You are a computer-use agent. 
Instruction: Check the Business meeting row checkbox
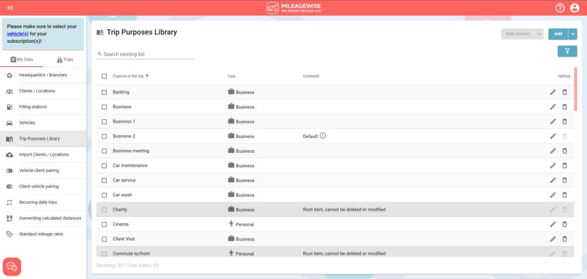click(x=104, y=151)
